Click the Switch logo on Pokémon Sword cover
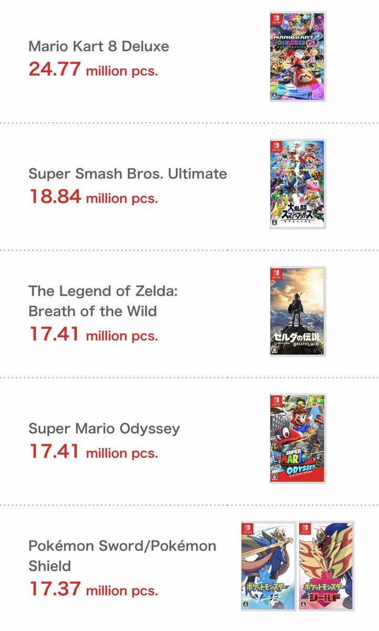Image resolution: width=379 pixels, height=631 pixels. click(x=248, y=528)
